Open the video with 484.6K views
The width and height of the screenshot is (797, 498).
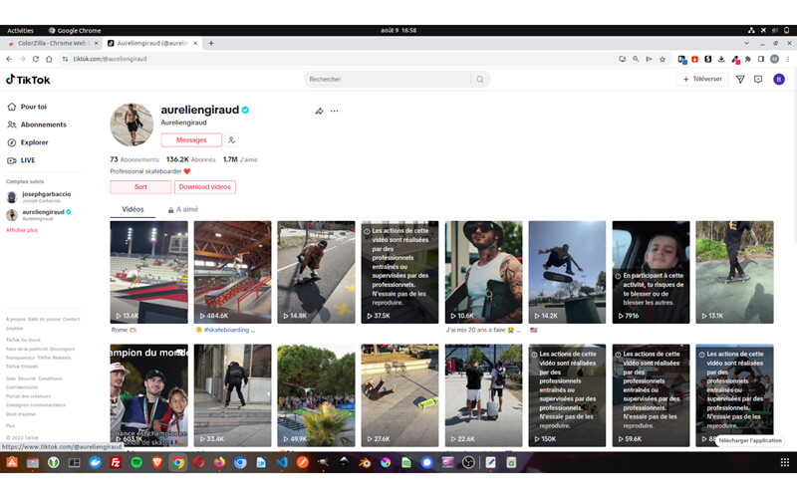pyautogui.click(x=232, y=272)
